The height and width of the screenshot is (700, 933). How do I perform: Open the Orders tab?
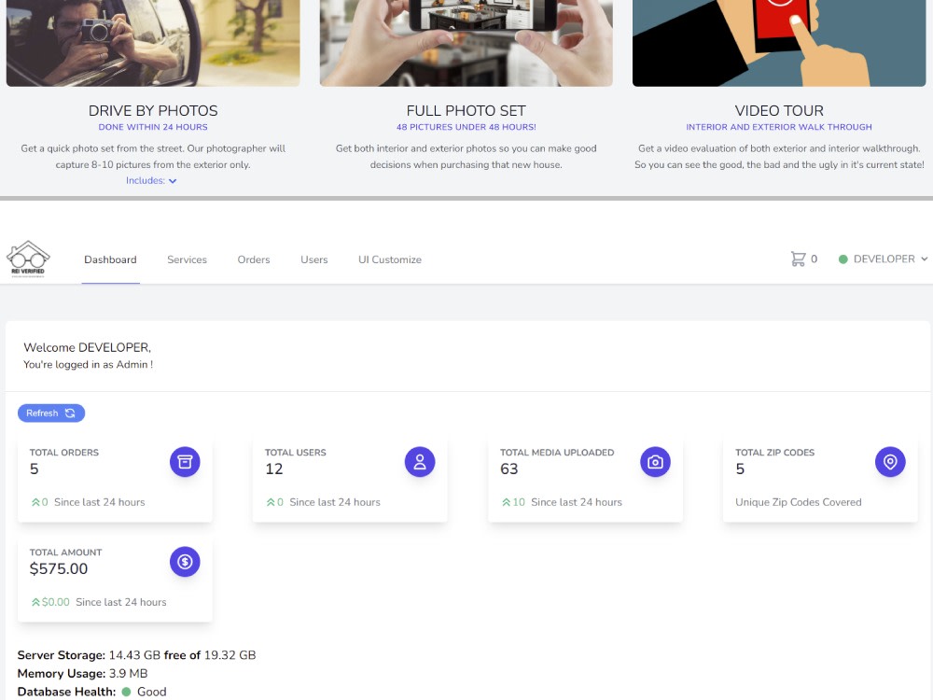254,259
